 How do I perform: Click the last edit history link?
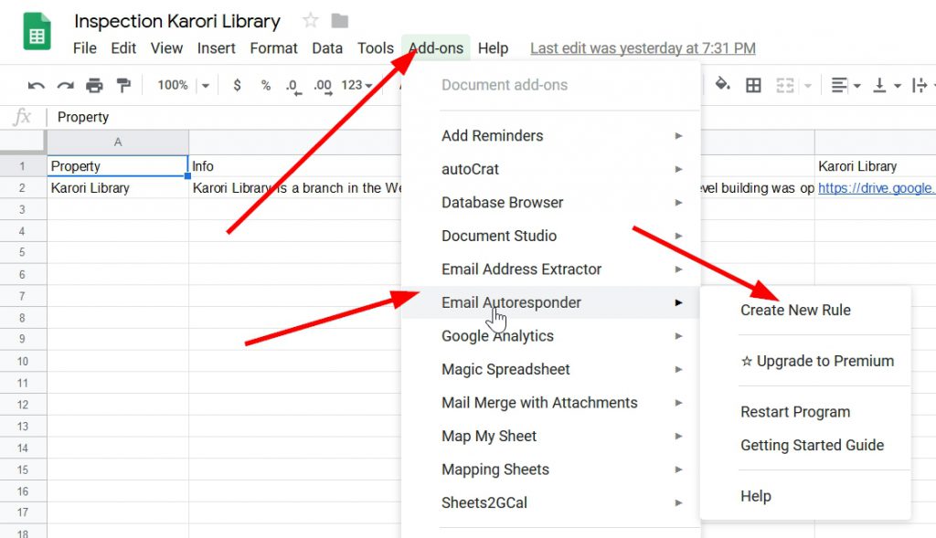(x=643, y=48)
